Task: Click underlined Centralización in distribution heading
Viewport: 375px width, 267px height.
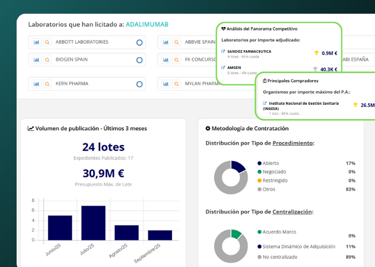Action: tap(292, 211)
